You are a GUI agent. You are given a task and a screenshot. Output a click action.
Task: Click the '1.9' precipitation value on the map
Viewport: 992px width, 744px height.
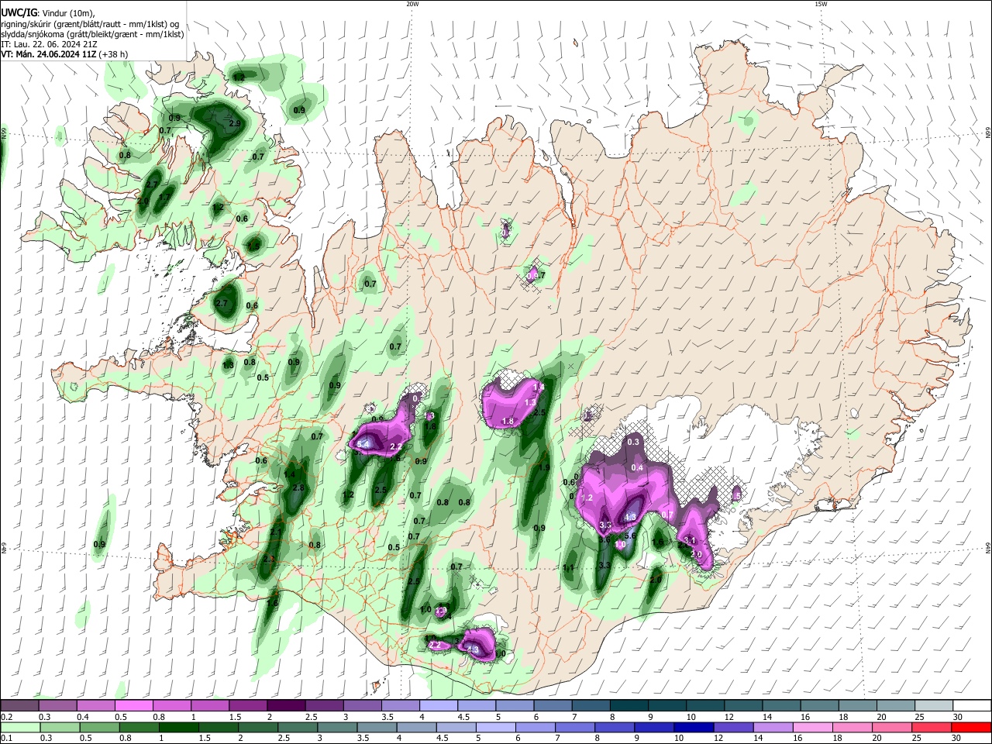click(544, 467)
